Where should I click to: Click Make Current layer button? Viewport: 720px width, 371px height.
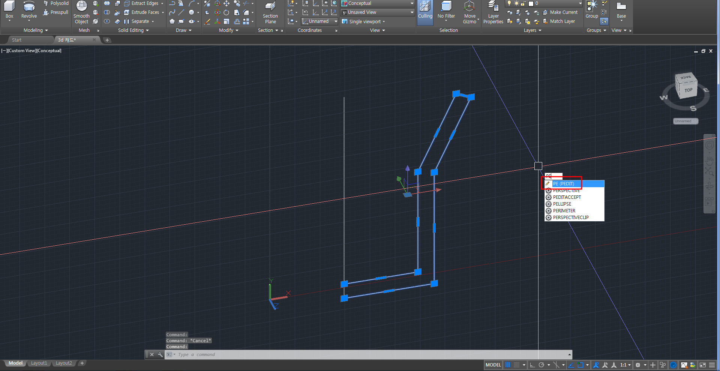tap(560, 12)
